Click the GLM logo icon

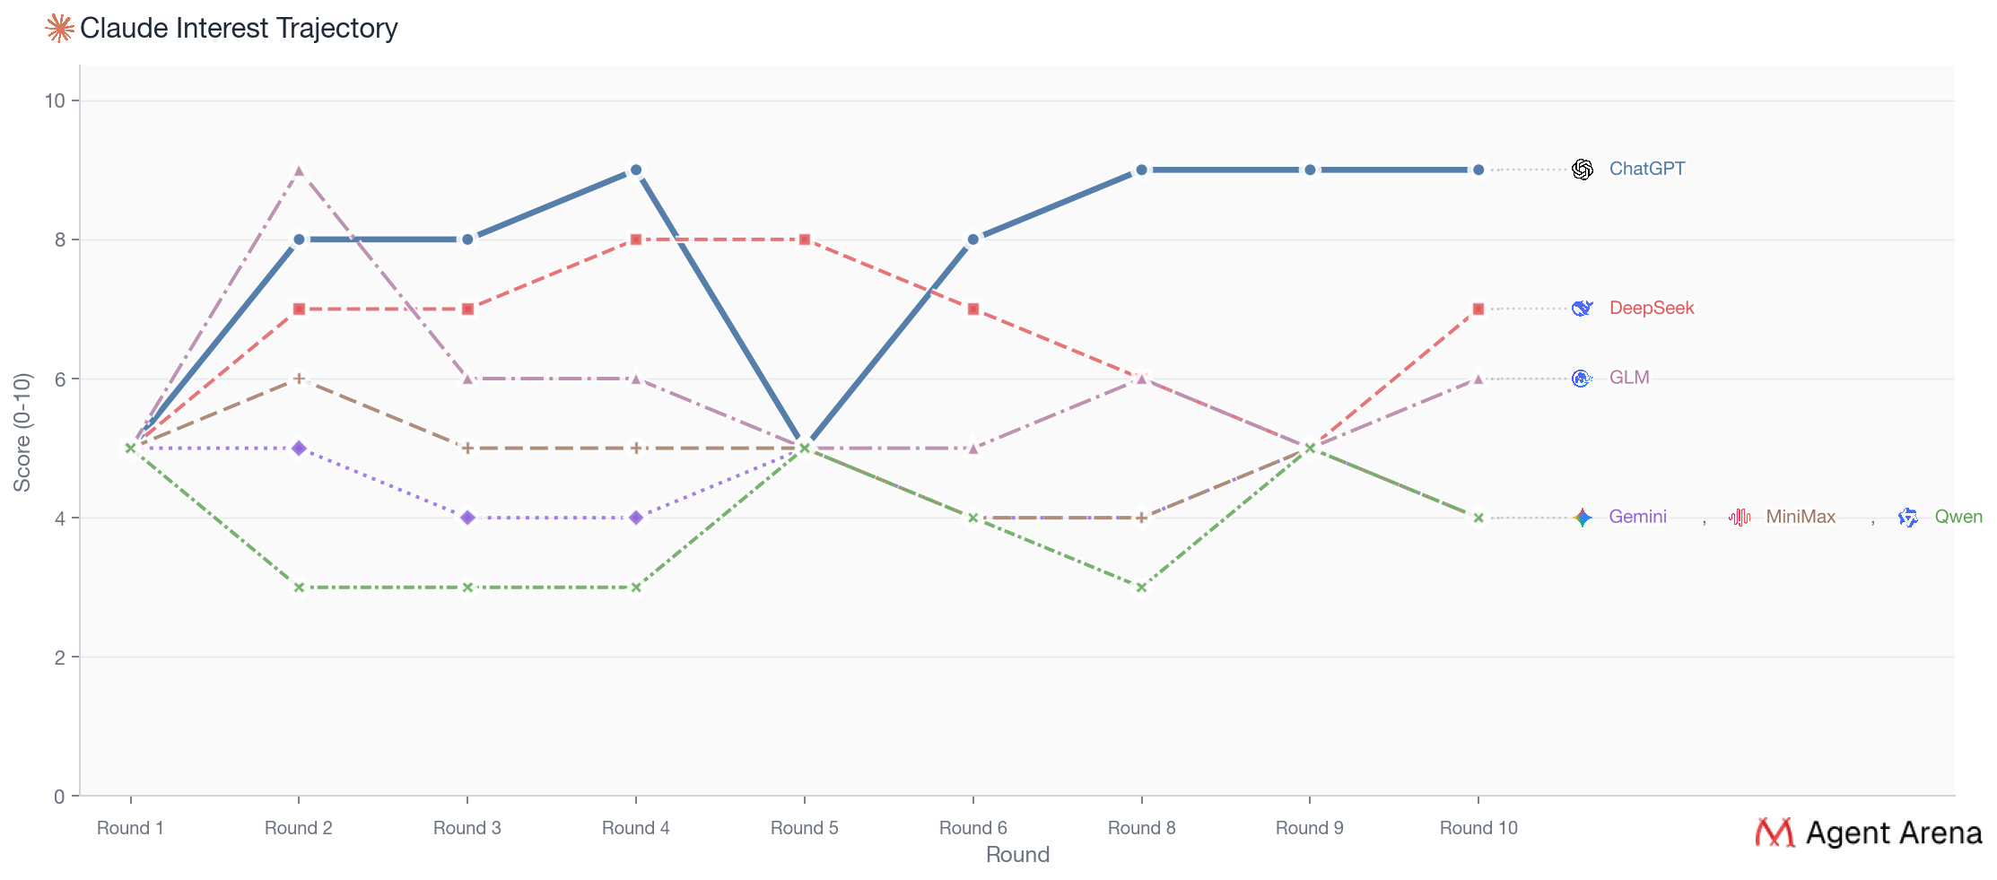pos(1583,379)
